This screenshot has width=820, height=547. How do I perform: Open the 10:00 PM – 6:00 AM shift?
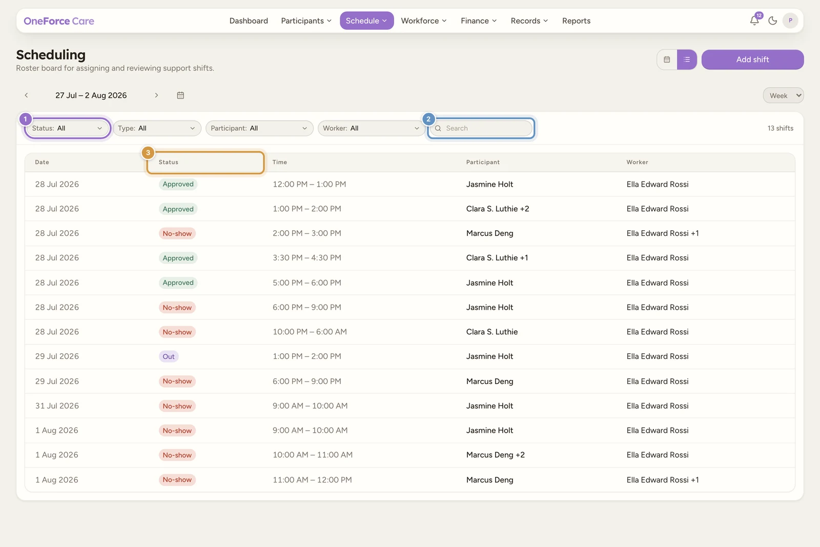pyautogui.click(x=410, y=332)
